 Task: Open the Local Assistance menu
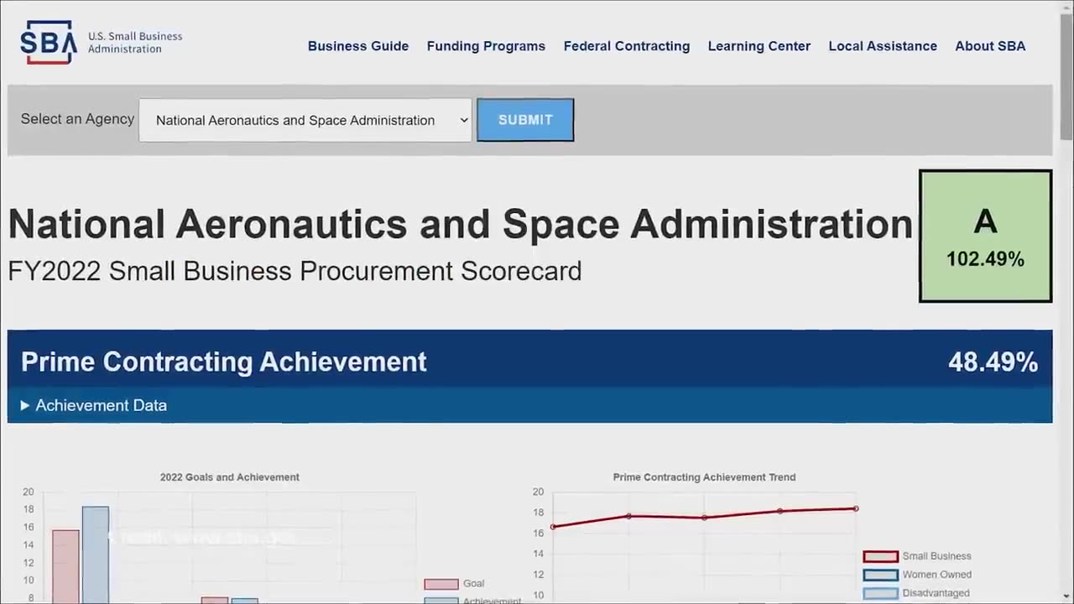click(x=883, y=46)
